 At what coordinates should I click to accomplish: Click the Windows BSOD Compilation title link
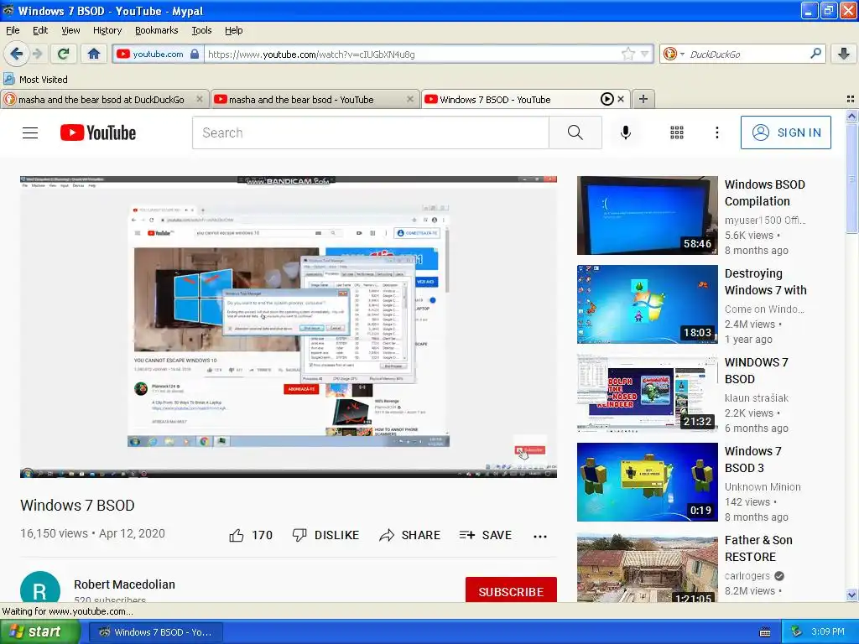click(765, 193)
